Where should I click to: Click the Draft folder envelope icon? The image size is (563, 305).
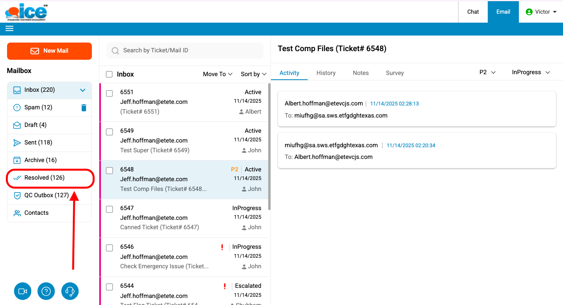17,125
